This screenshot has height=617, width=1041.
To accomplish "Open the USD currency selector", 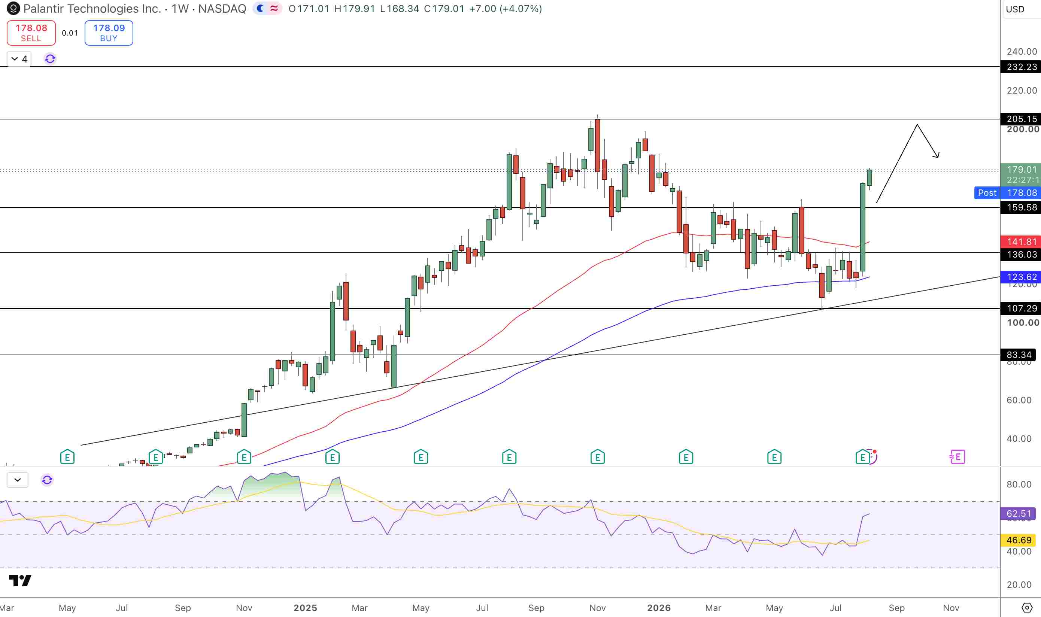I will 1015,9.
